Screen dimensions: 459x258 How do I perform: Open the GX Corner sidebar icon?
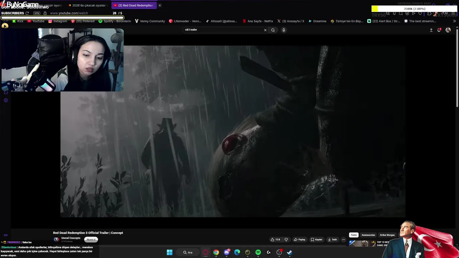[x=6, y=235]
